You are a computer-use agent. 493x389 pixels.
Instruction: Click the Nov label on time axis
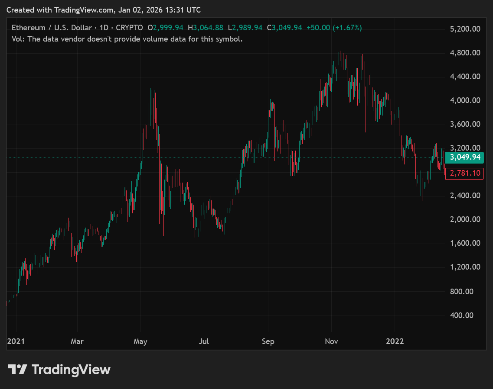click(331, 341)
